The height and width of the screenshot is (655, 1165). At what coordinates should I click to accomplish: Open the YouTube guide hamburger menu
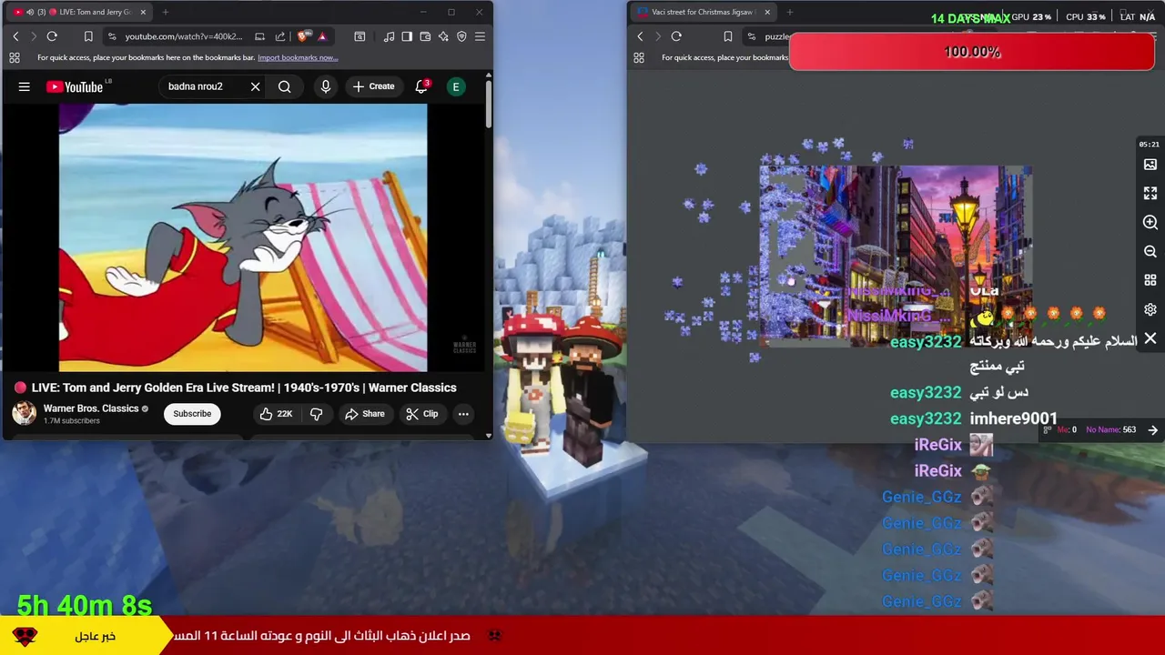click(x=25, y=86)
